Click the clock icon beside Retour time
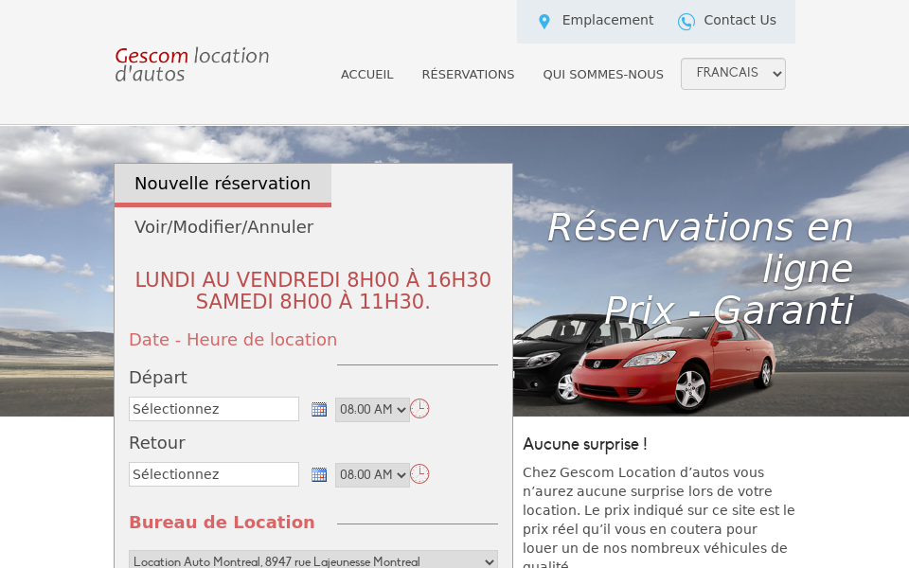909x568 pixels. [x=419, y=473]
